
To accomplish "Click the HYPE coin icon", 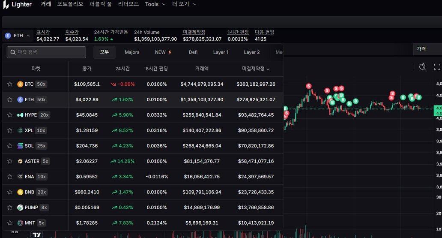I will pyautogui.click(x=20, y=115).
